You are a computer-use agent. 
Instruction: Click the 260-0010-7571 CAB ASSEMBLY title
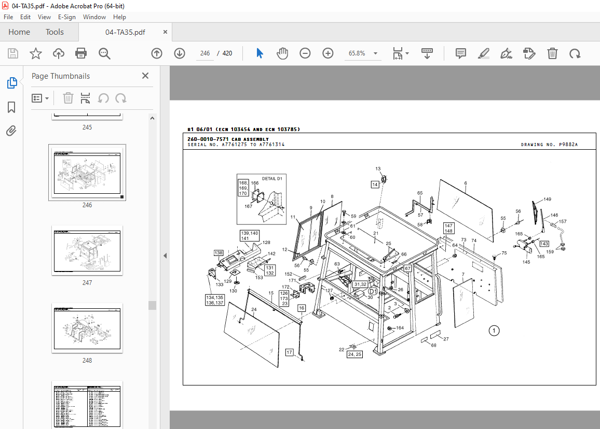tap(228, 139)
